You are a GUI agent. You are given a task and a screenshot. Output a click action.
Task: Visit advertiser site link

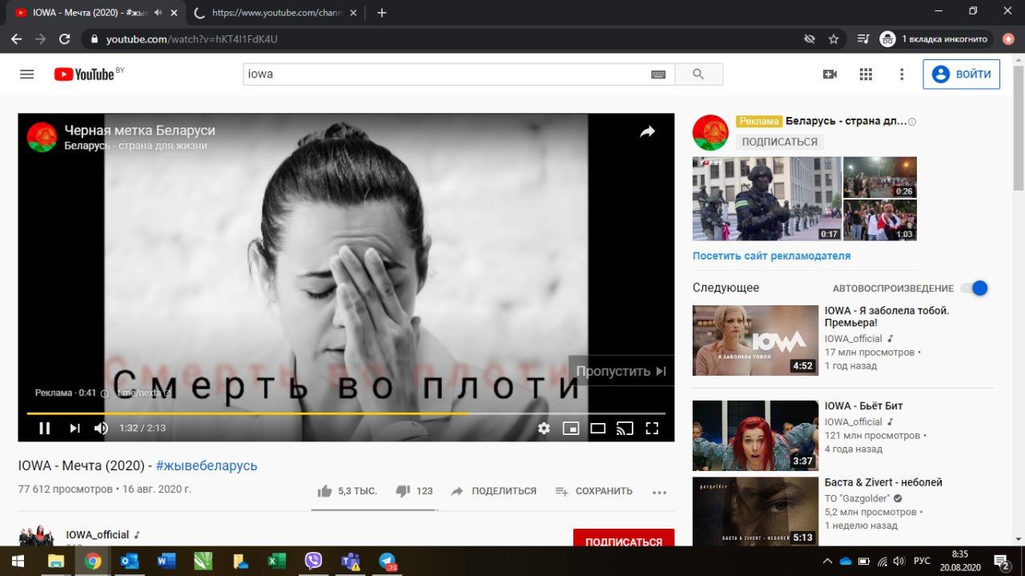pyautogui.click(x=771, y=256)
